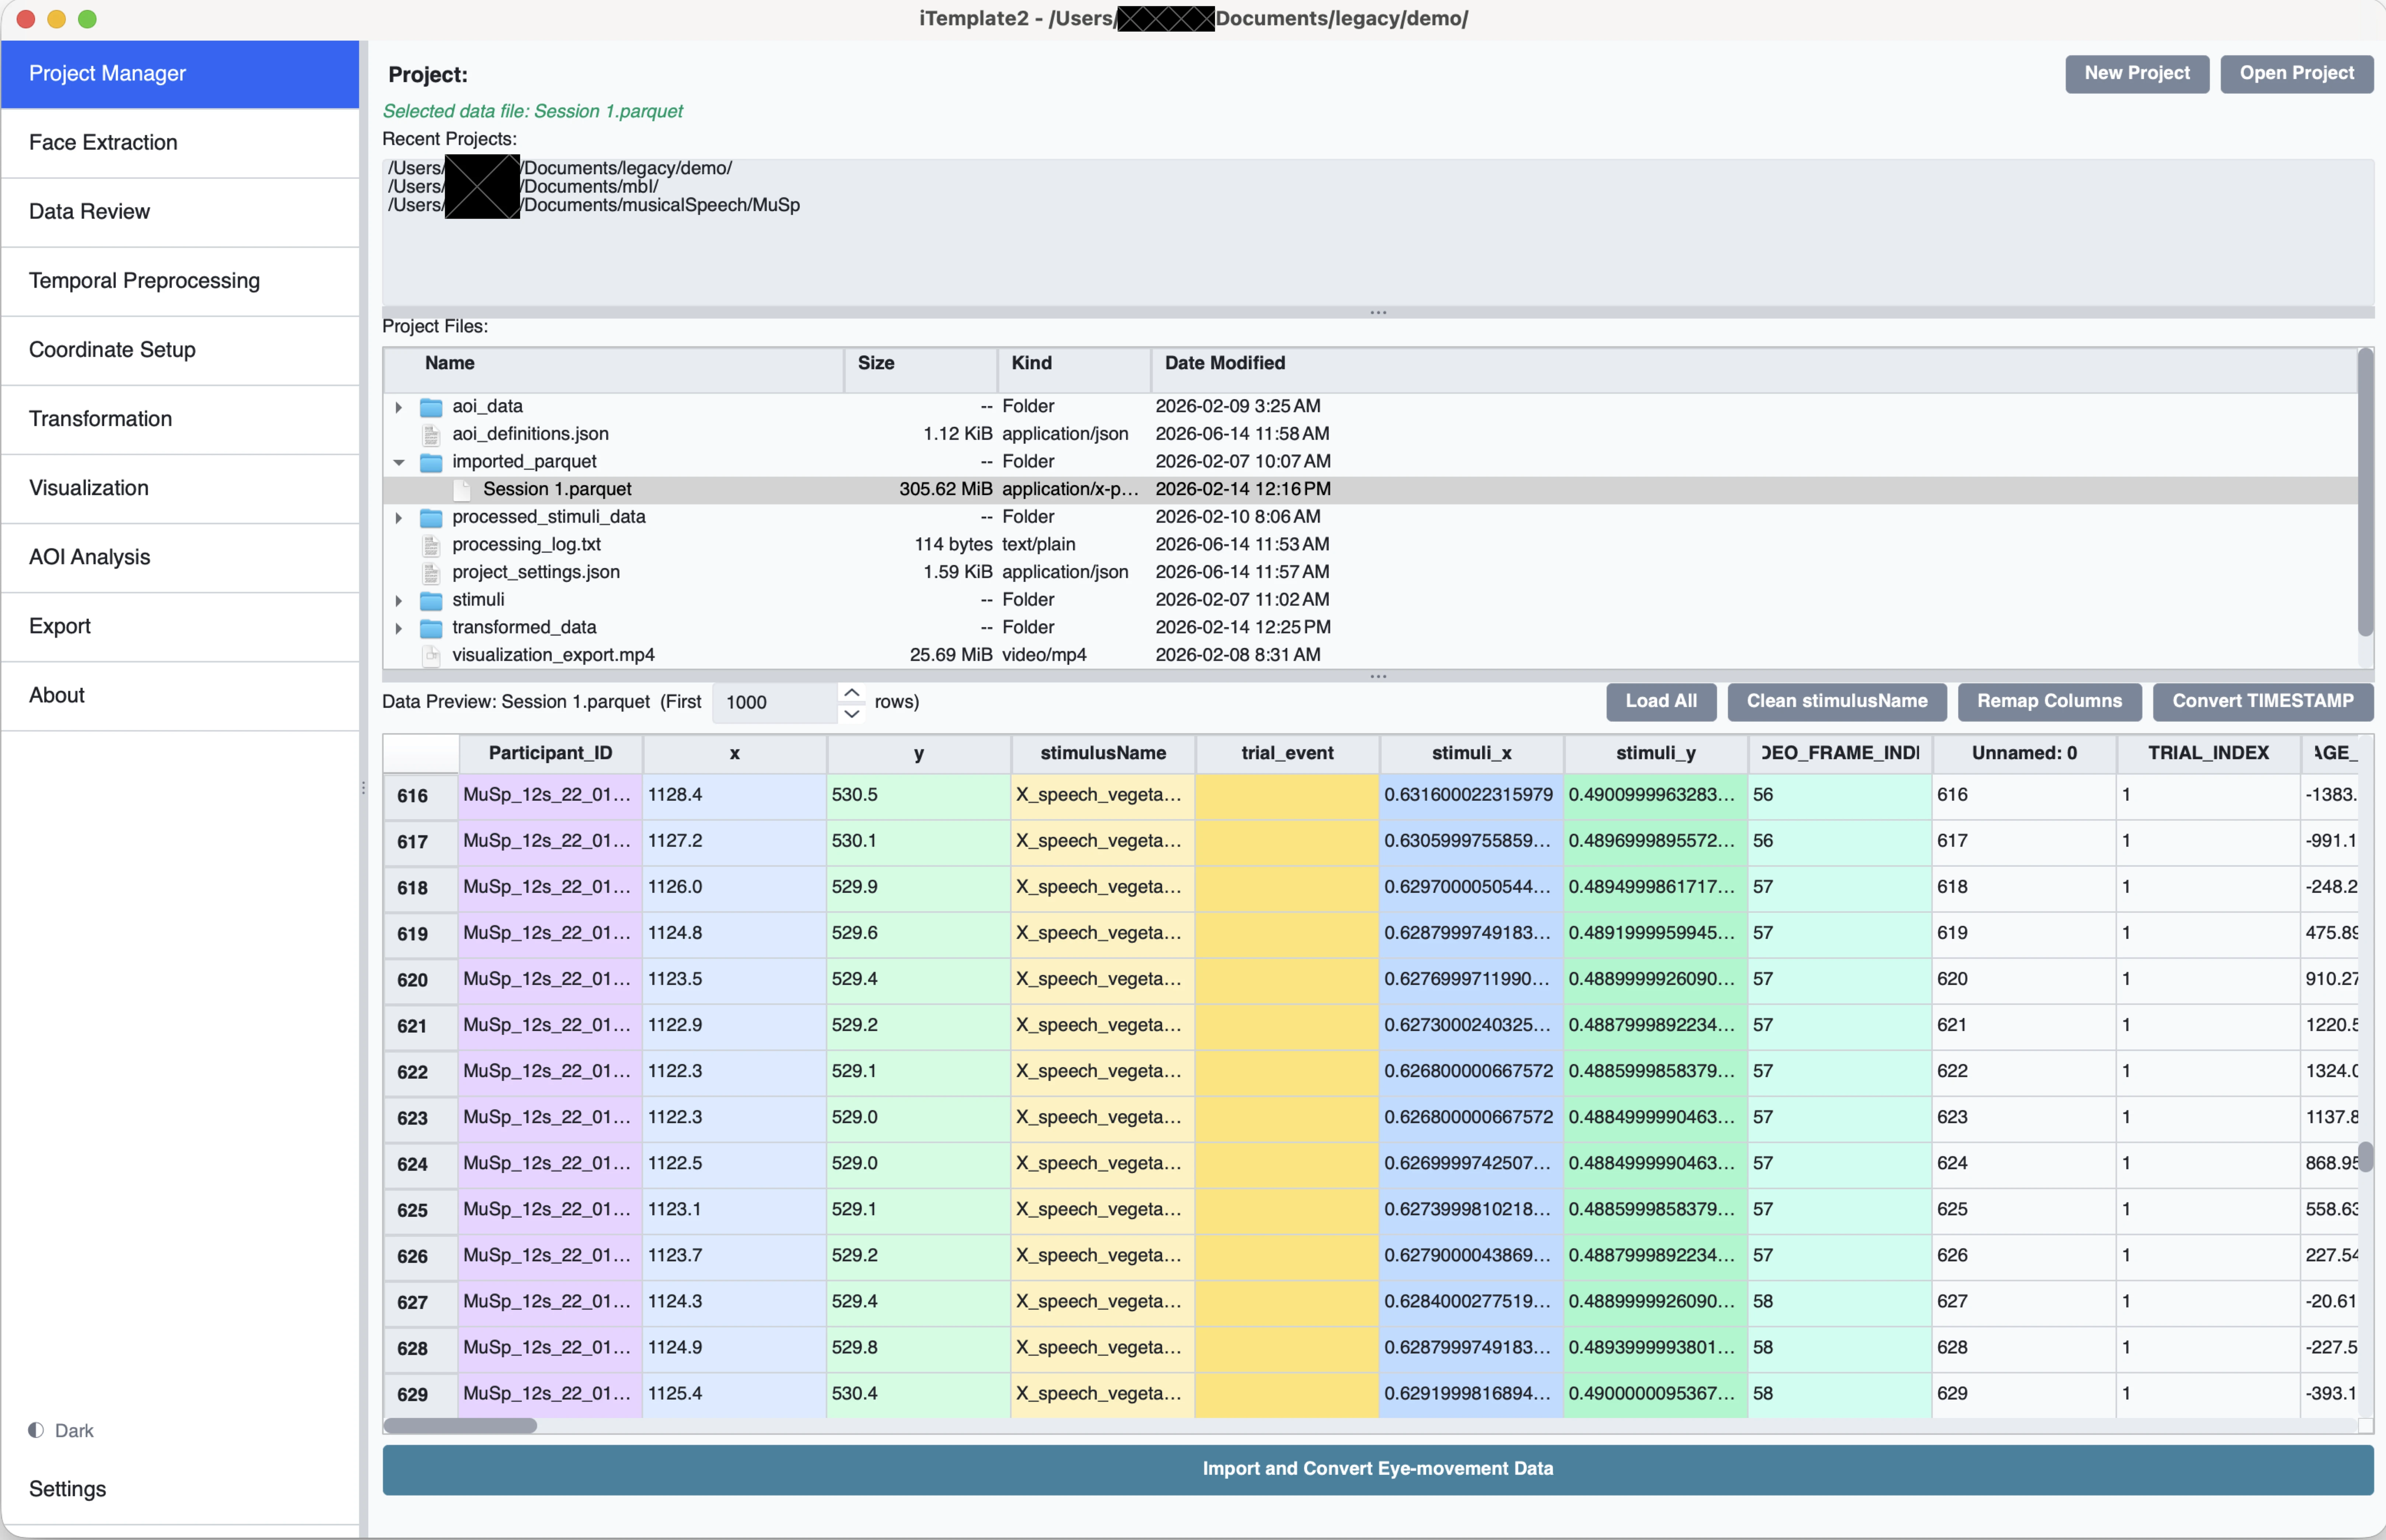Viewport: 2386px width, 1540px height.
Task: Click the aoi_definitions.json file icon
Action: coord(431,434)
